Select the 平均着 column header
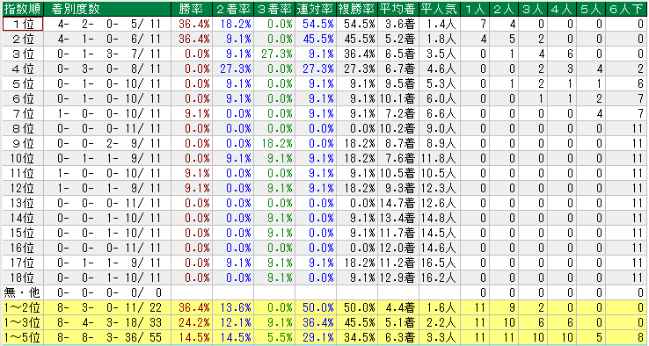Image resolution: width=649 pixels, height=346 pixels. [398, 9]
